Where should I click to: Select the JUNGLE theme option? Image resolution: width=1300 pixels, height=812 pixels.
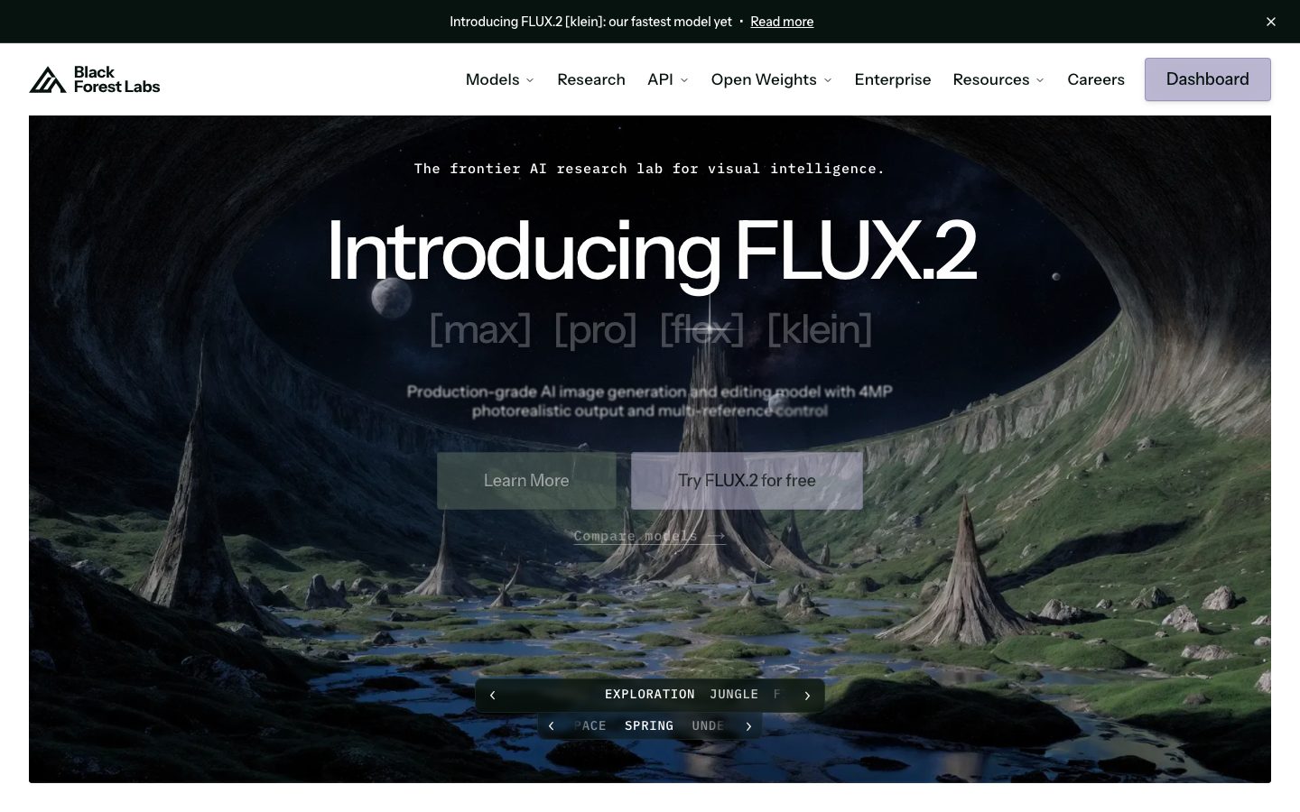point(734,695)
